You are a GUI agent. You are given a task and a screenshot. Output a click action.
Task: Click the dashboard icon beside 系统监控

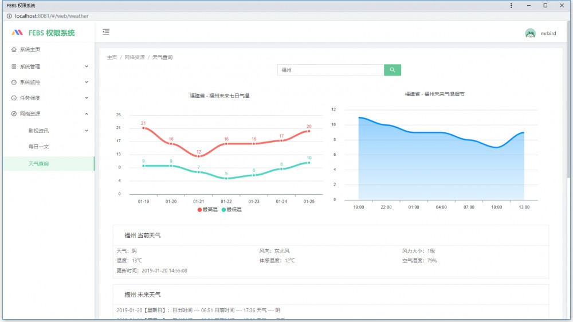(14, 83)
